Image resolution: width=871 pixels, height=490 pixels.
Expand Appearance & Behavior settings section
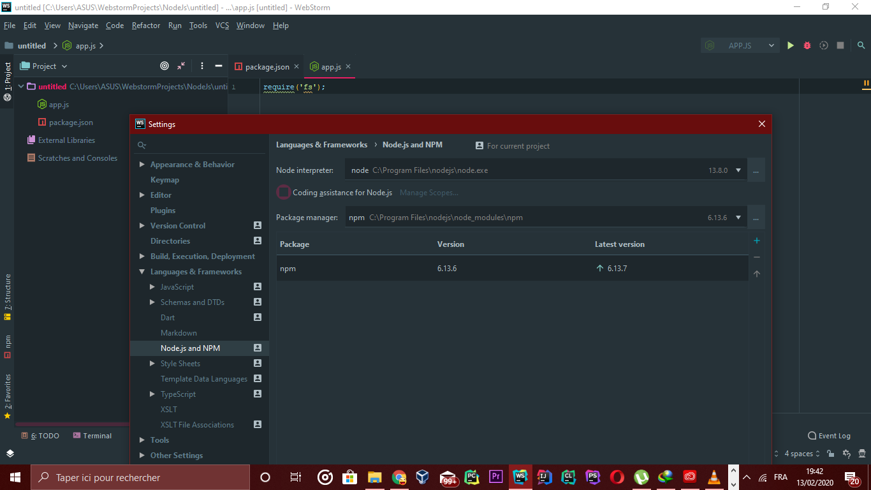coord(142,165)
